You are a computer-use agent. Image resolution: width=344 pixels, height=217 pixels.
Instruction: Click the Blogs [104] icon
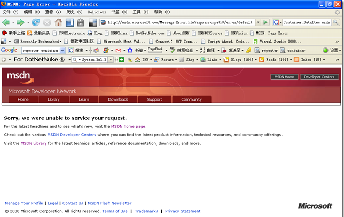(x=226, y=60)
